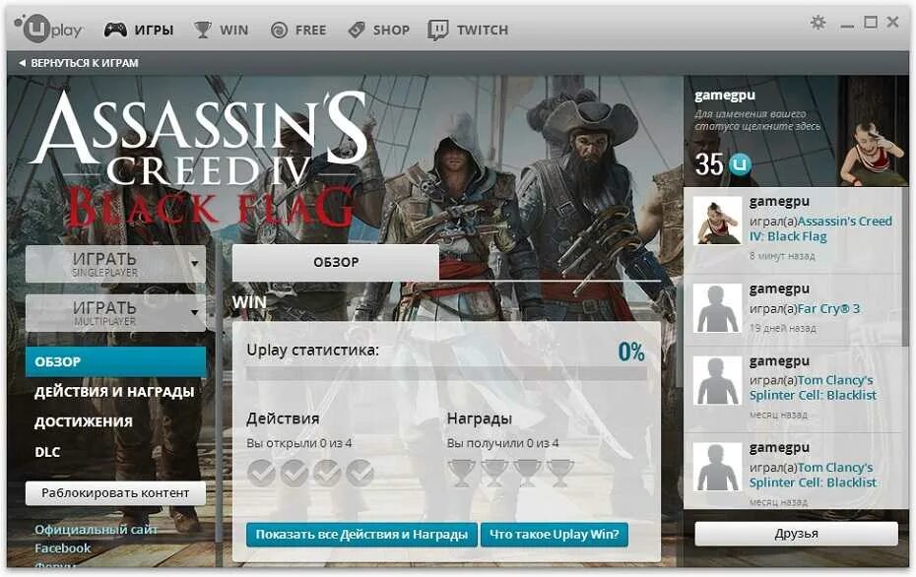Viewport: 916px width, 577px height.
Task: Open the WIN trophy icon
Action: 203,30
